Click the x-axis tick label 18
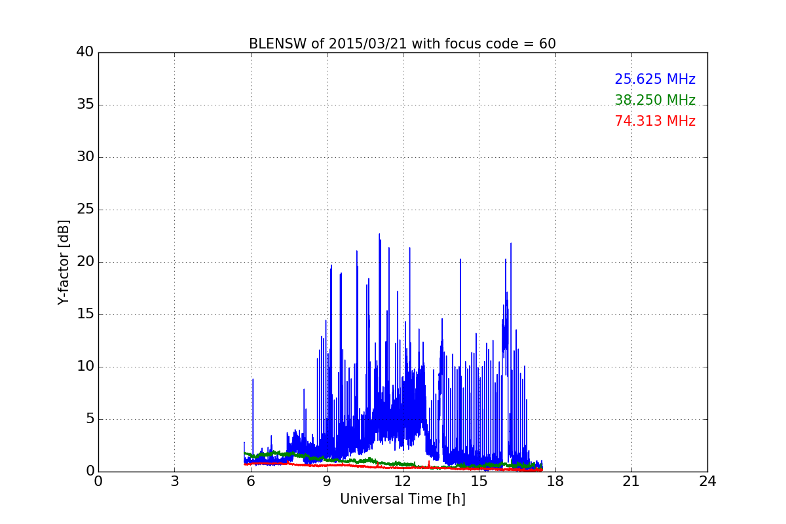The height and width of the screenshot is (524, 786). pos(555,481)
